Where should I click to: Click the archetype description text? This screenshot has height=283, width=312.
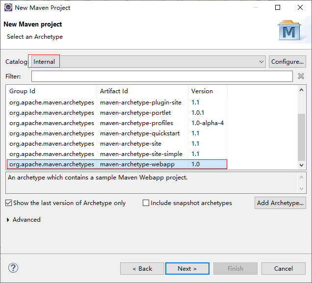coord(98,178)
